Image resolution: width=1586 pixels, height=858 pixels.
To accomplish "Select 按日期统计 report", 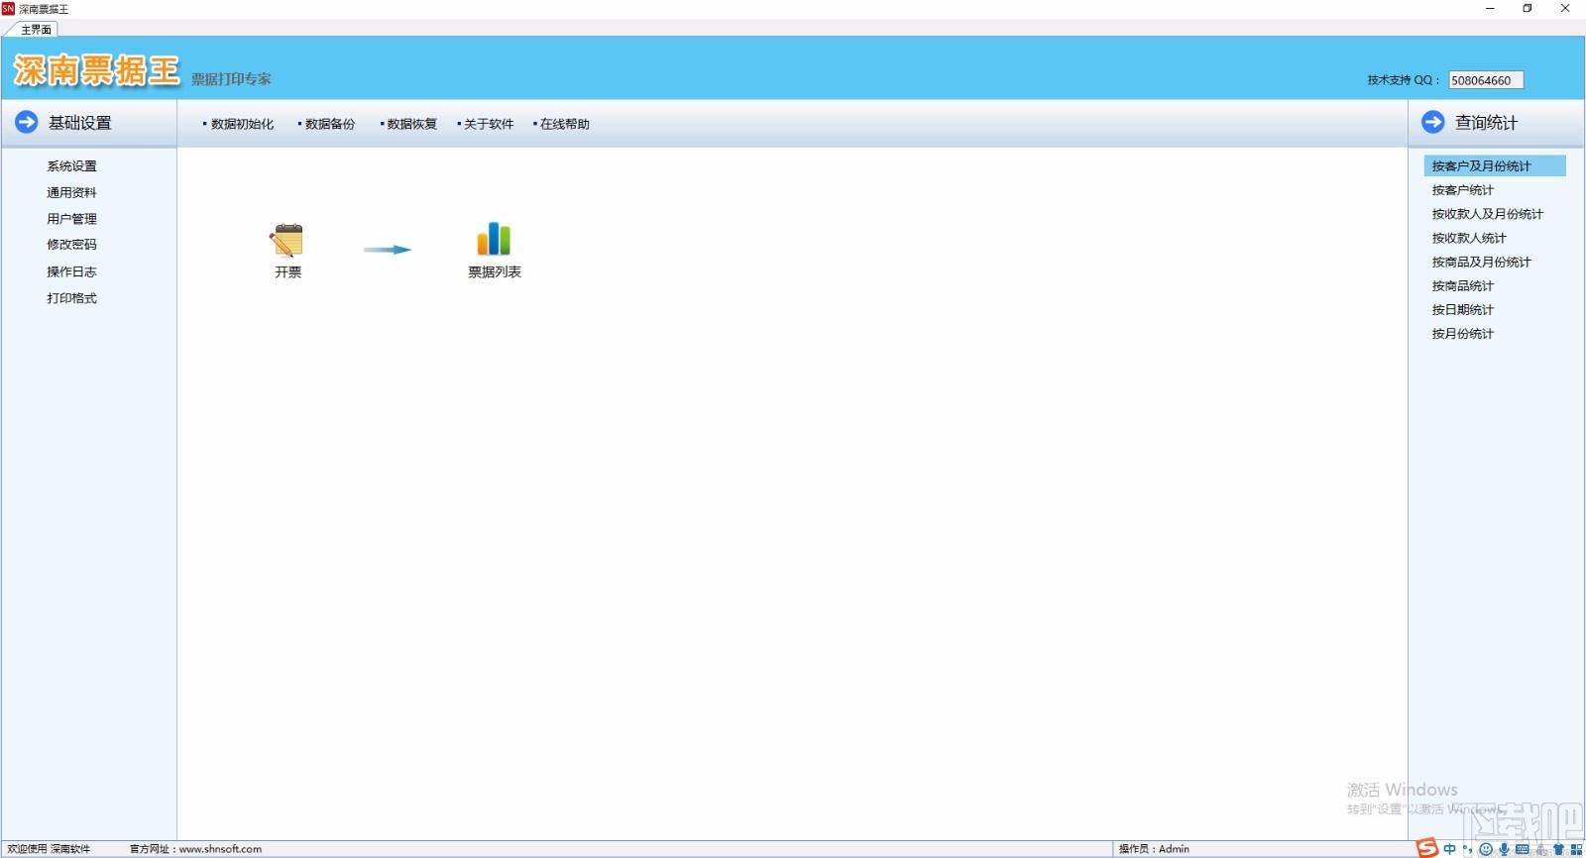I will 1462,309.
